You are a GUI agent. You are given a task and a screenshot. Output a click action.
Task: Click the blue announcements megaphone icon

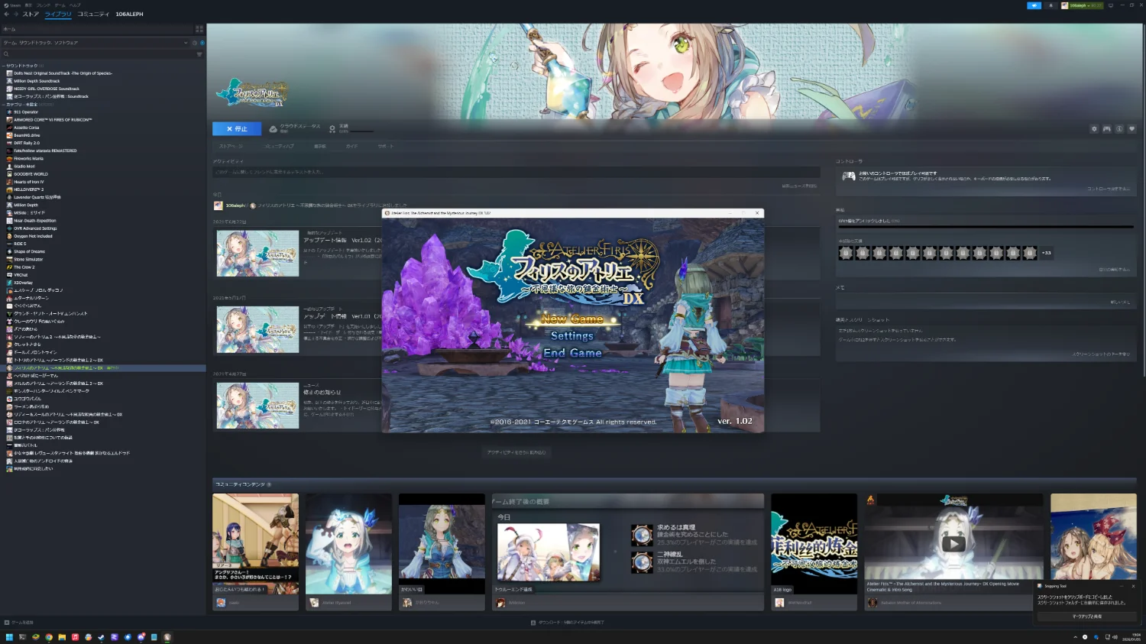1034,5
